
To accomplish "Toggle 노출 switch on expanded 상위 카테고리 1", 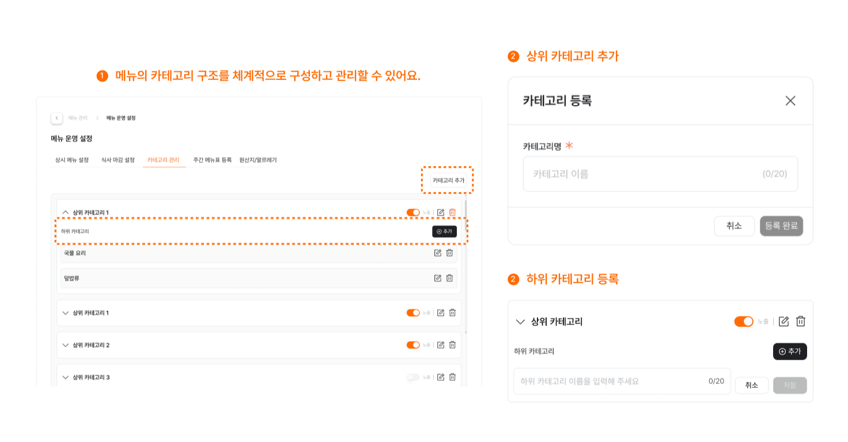I will pyautogui.click(x=413, y=212).
